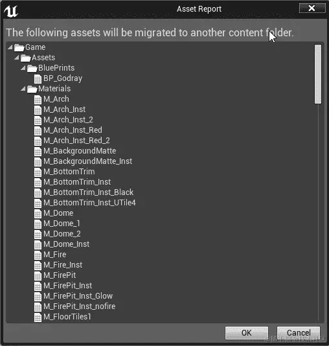Click the BluePrints folder icon
Image resolution: width=329 pixels, height=346 pixels.
(32, 68)
